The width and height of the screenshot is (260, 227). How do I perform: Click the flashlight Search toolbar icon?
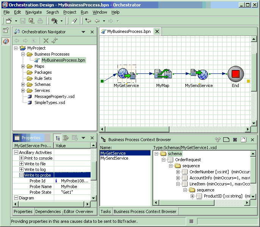pyautogui.click(x=74, y=21)
